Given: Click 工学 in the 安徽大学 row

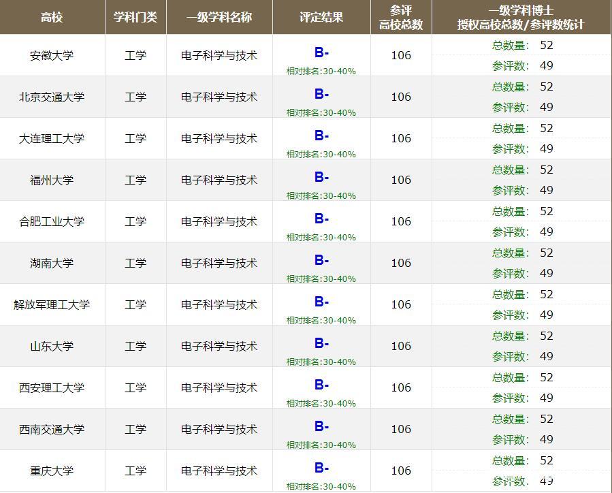Looking at the screenshot, I should click(135, 55).
